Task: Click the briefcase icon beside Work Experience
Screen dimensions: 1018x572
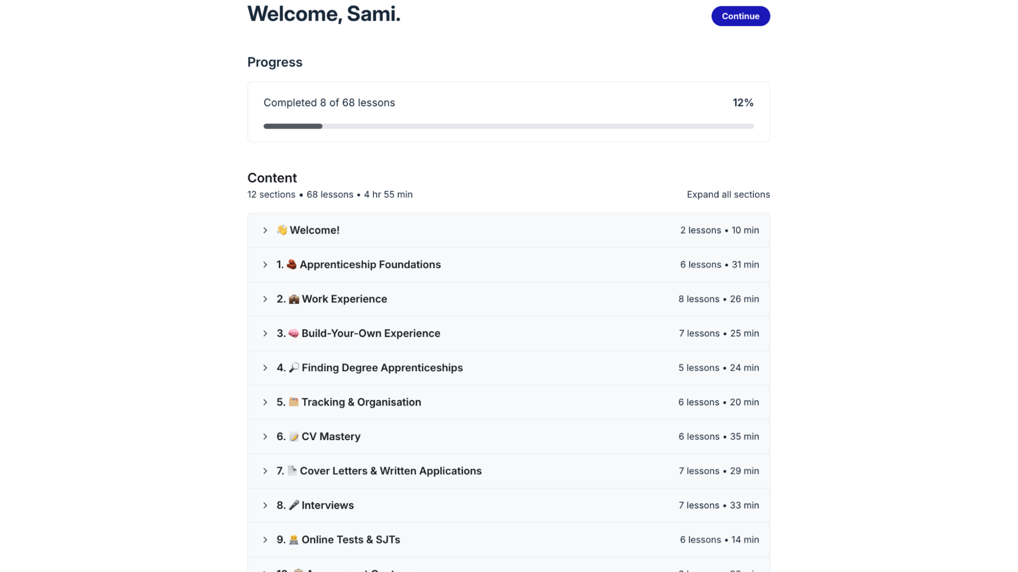Action: click(294, 299)
